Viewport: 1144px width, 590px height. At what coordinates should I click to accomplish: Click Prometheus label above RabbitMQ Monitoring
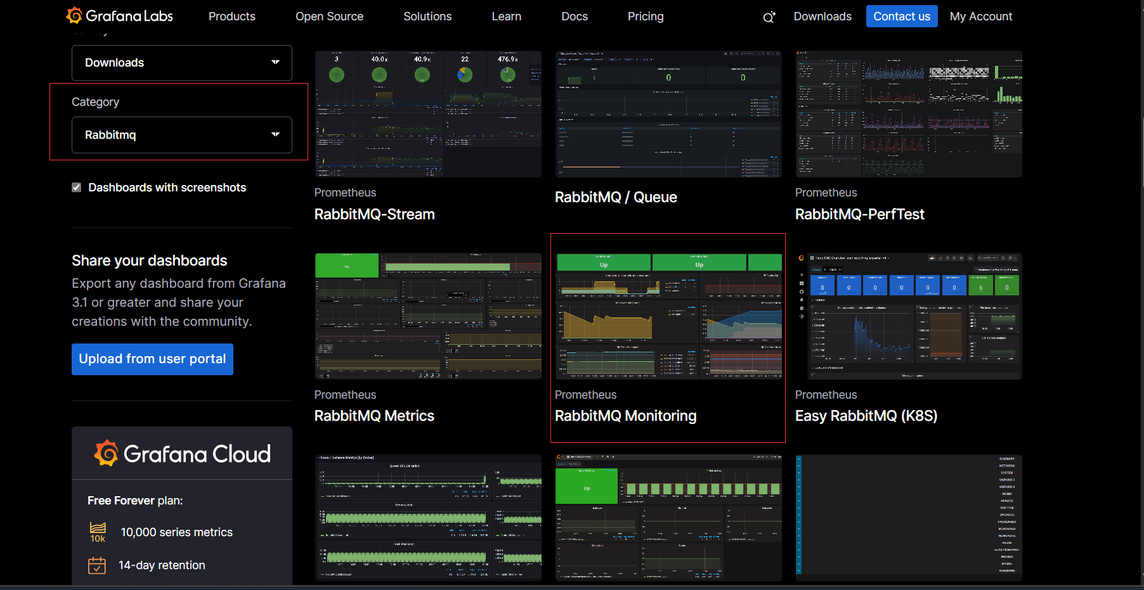[x=585, y=395]
